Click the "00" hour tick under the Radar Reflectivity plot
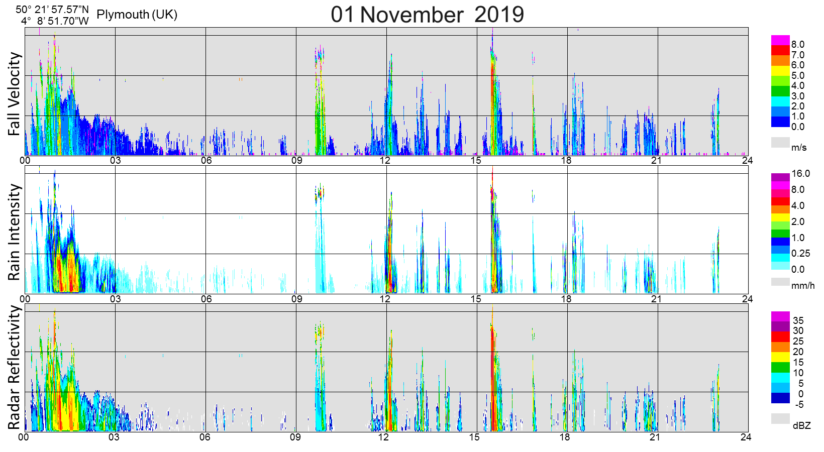Viewport: 824px width, 452px height. click(x=24, y=437)
